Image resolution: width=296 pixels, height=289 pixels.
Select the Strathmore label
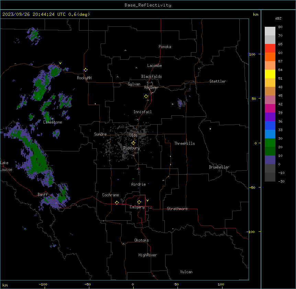point(177,209)
